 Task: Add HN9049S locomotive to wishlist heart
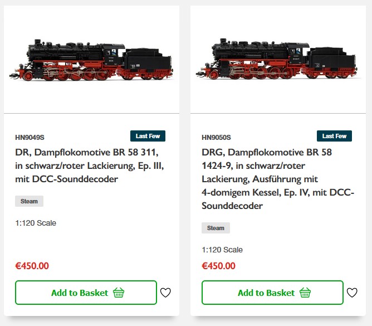click(165, 293)
